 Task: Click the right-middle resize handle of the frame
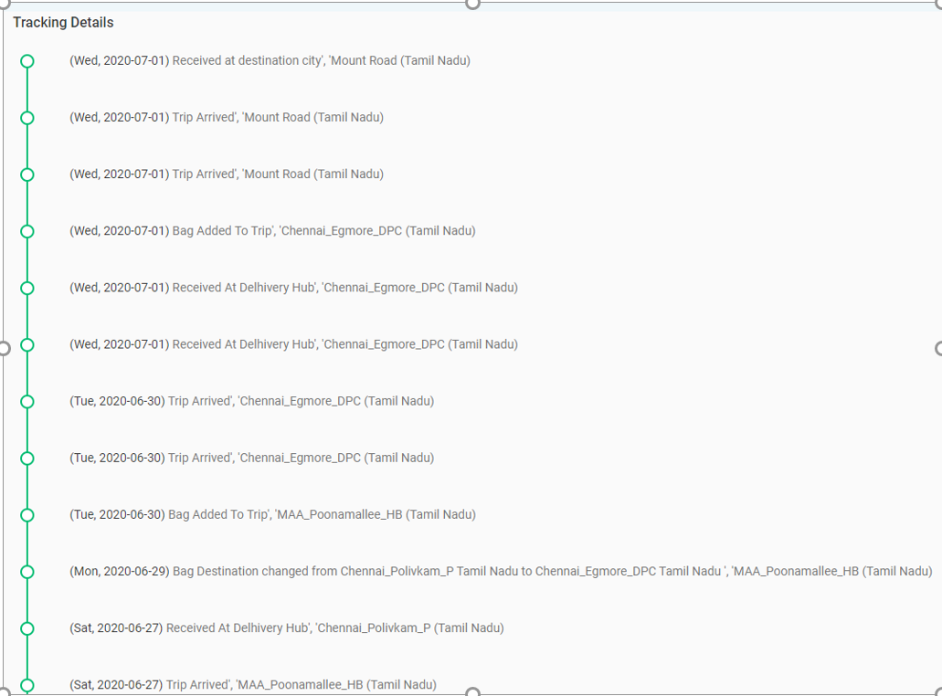pyautogui.click(x=939, y=348)
